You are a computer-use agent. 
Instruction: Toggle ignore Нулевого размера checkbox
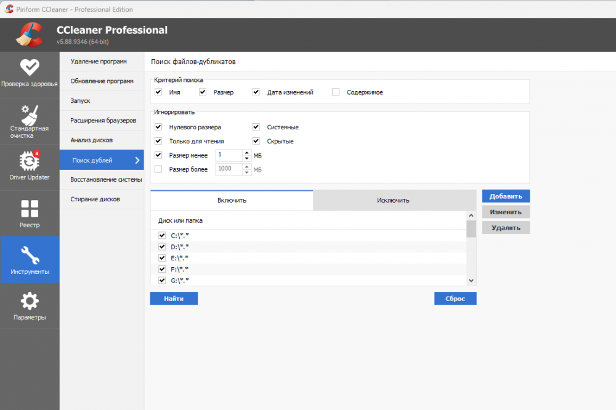pyautogui.click(x=158, y=127)
